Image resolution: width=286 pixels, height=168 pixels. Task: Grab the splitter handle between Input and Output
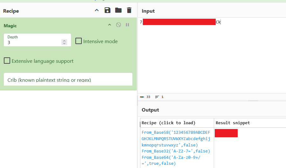[253, 101]
